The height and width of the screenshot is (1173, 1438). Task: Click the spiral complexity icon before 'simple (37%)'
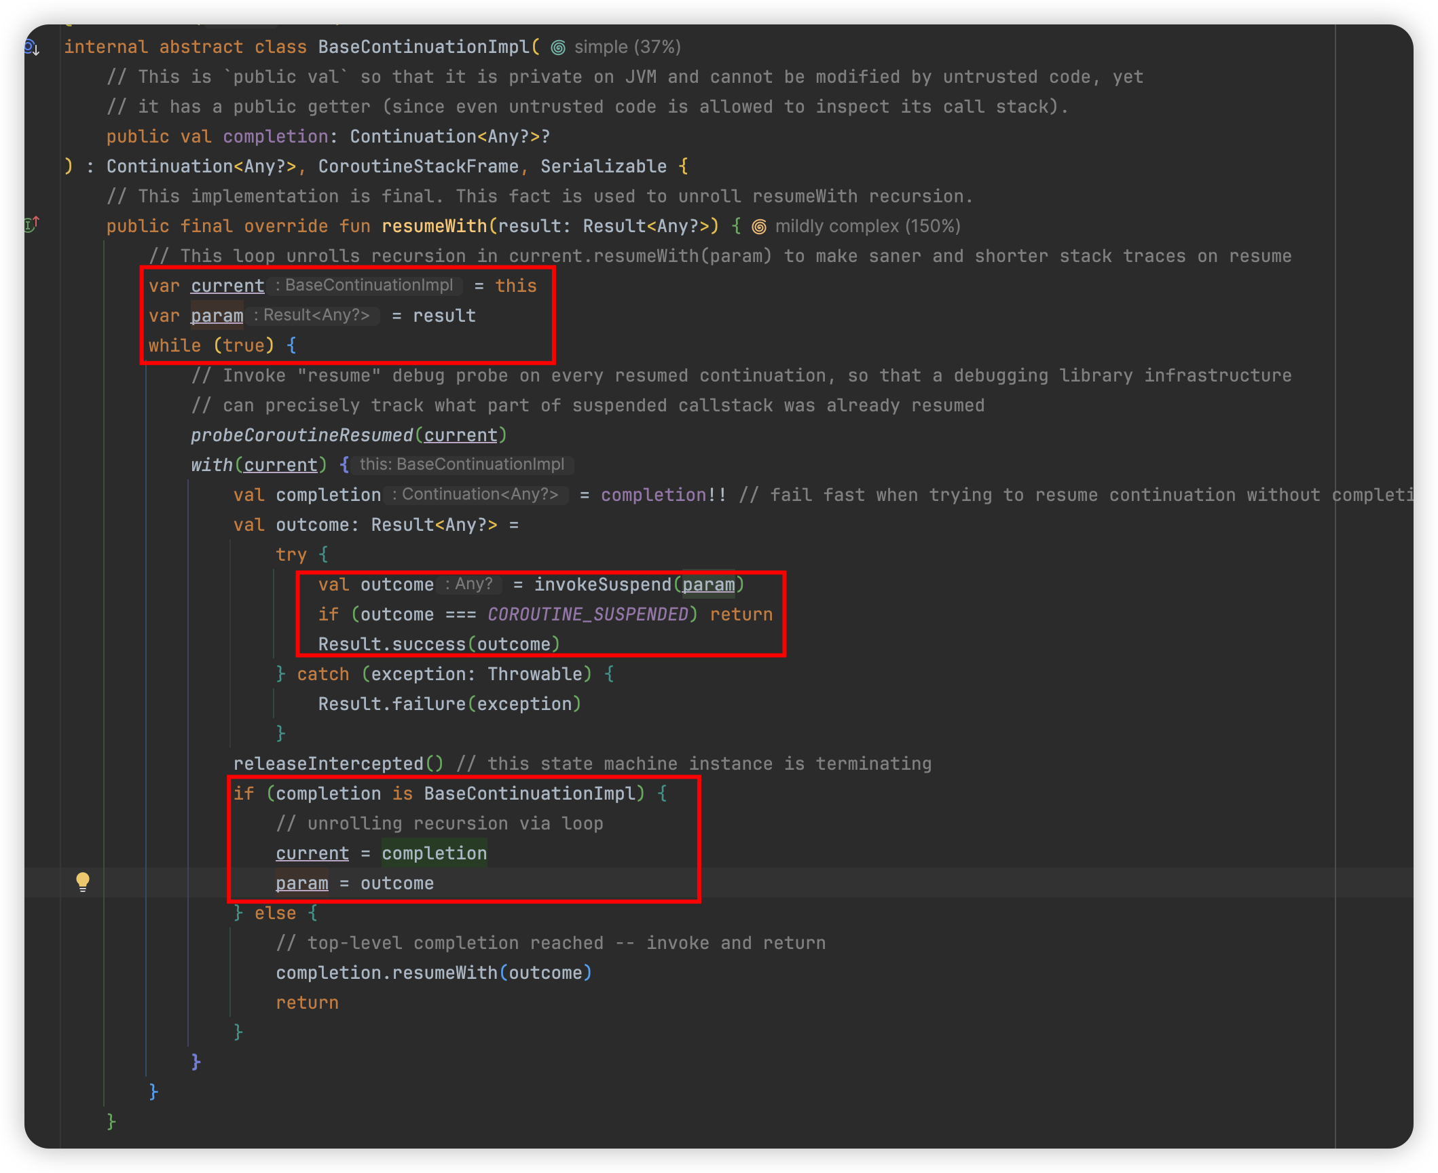coord(558,48)
